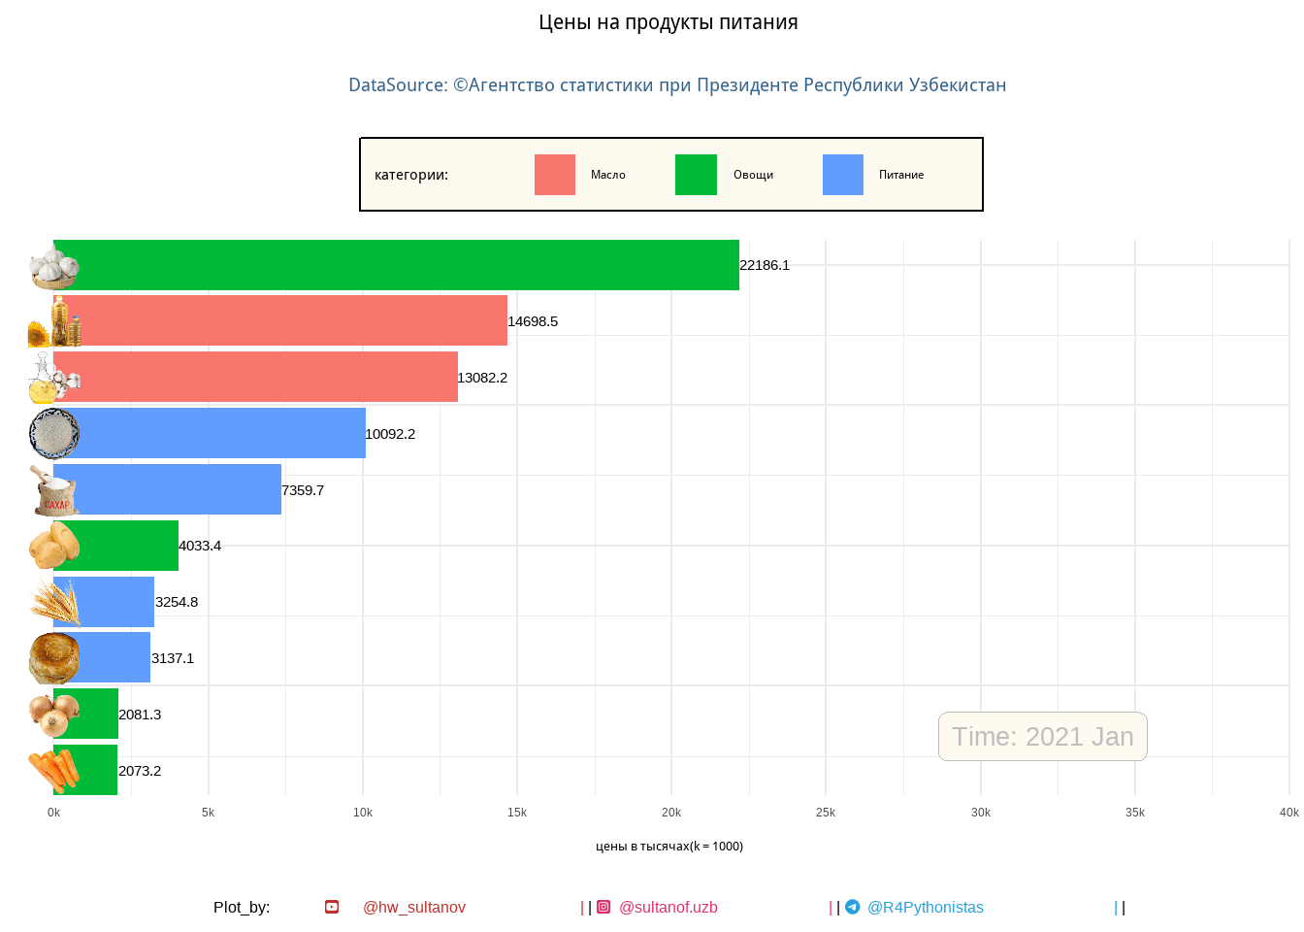Click the carrots icon
This screenshot has height=932, width=1304.
[53, 771]
